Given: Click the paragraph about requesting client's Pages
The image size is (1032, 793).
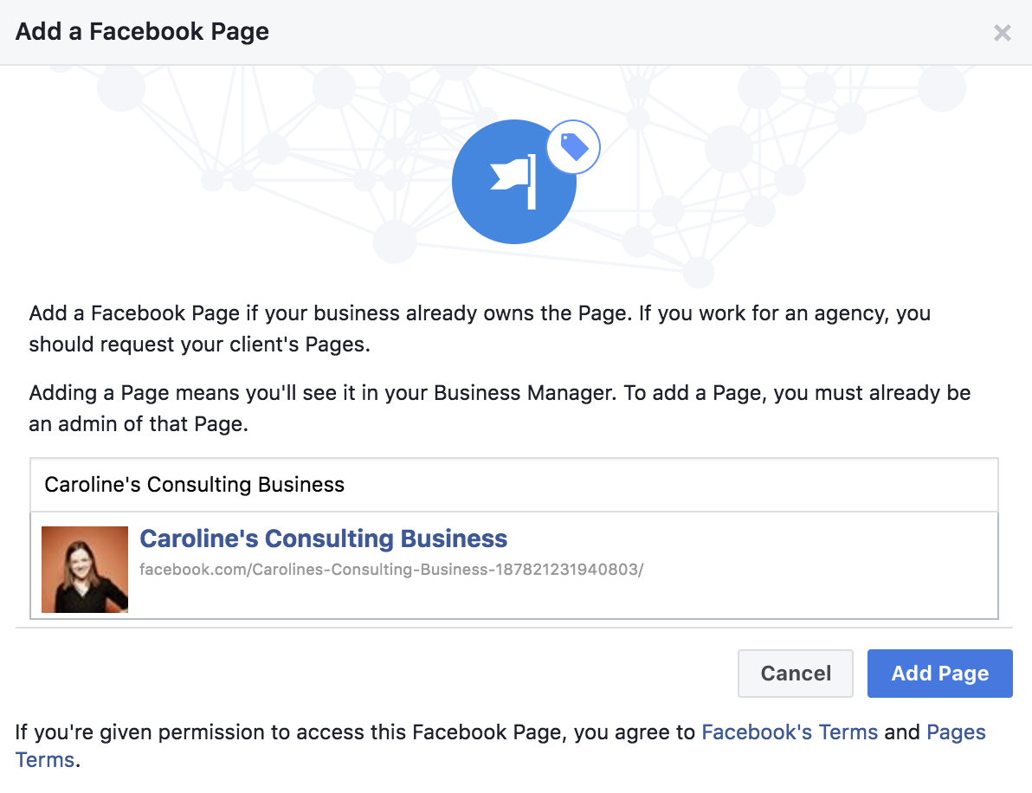Looking at the screenshot, I should [479, 328].
